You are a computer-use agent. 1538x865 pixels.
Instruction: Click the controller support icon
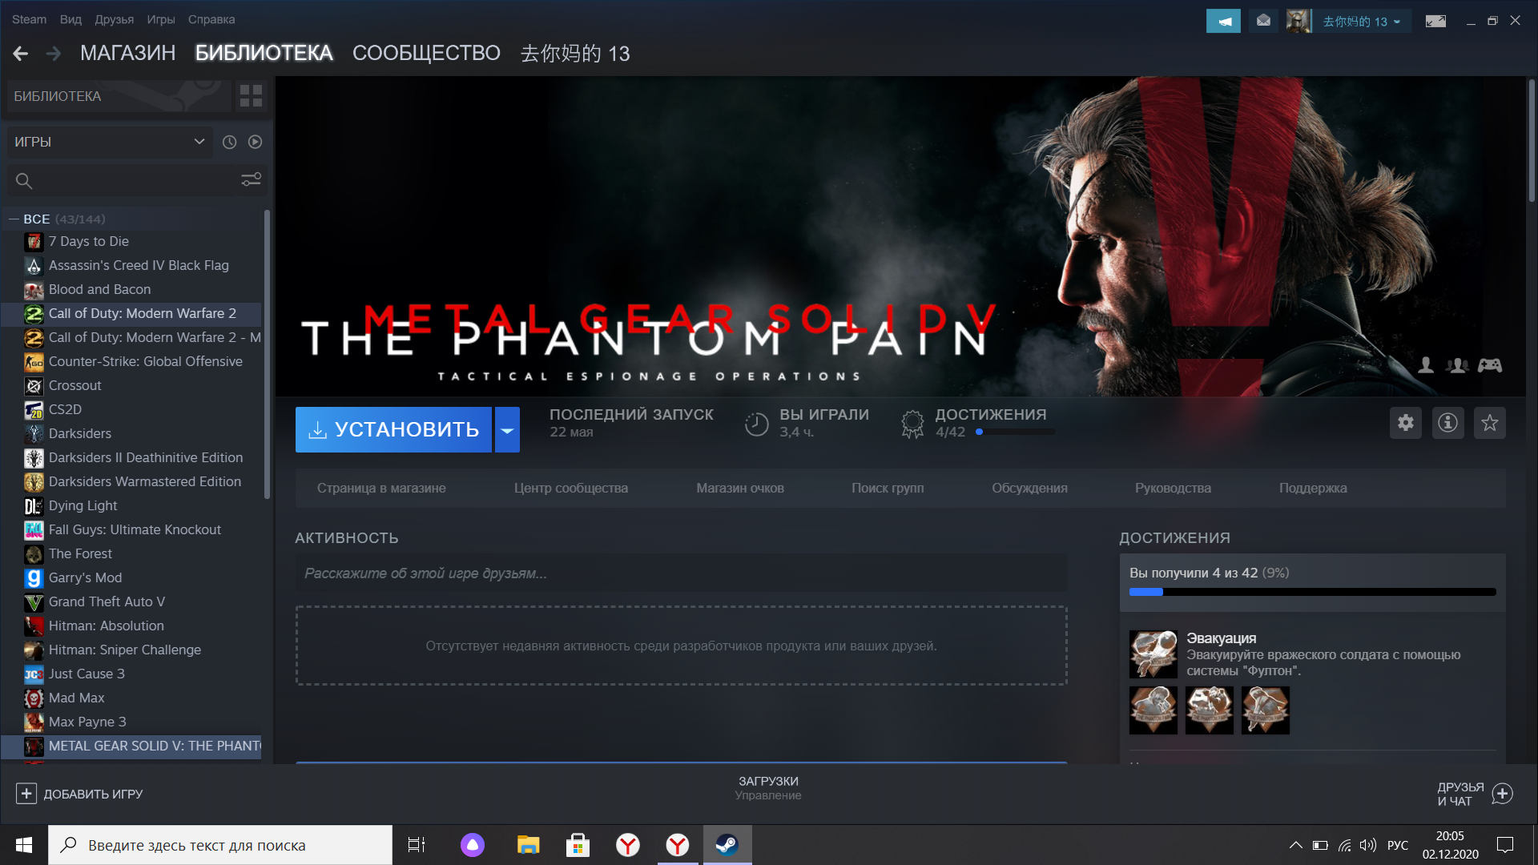(x=1490, y=365)
